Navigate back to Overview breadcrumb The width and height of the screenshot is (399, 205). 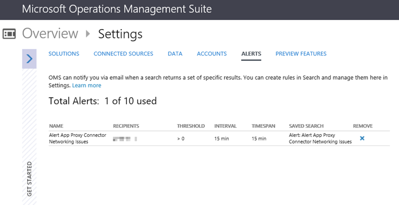point(50,33)
